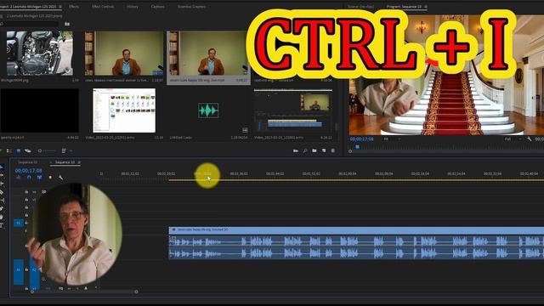Select the Hand tool
The image size is (544, 306).
coord(2,218)
